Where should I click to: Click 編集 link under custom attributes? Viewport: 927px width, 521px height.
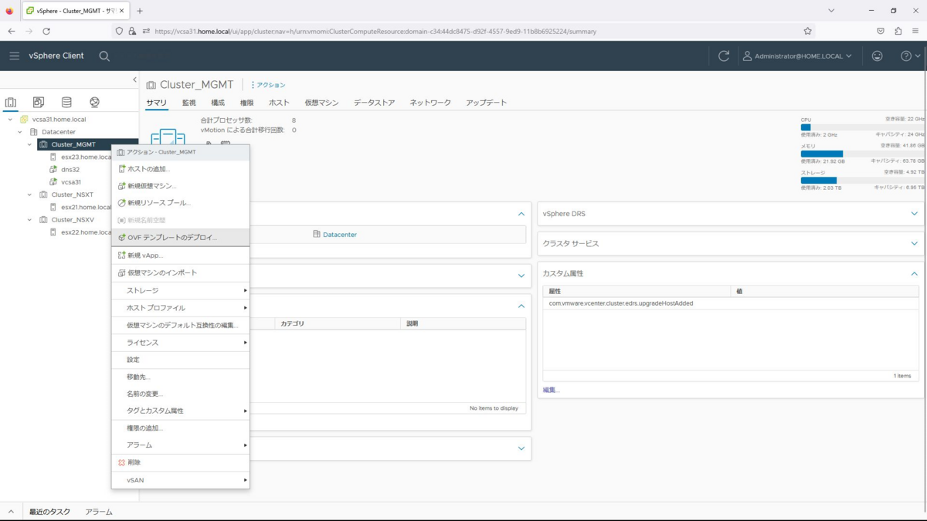tap(551, 390)
